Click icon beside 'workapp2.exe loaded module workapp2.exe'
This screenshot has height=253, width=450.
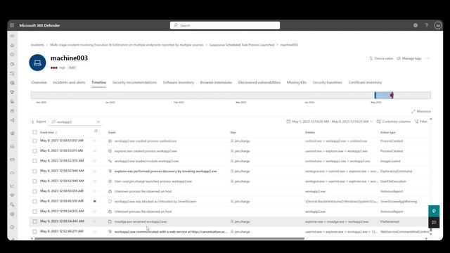(x=110, y=161)
